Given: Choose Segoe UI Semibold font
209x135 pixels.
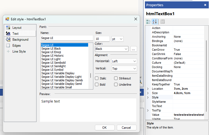Looking at the screenshot, I should (x=54, y=63).
